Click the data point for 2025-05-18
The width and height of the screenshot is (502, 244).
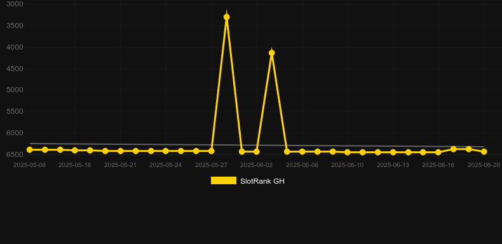tap(75, 150)
